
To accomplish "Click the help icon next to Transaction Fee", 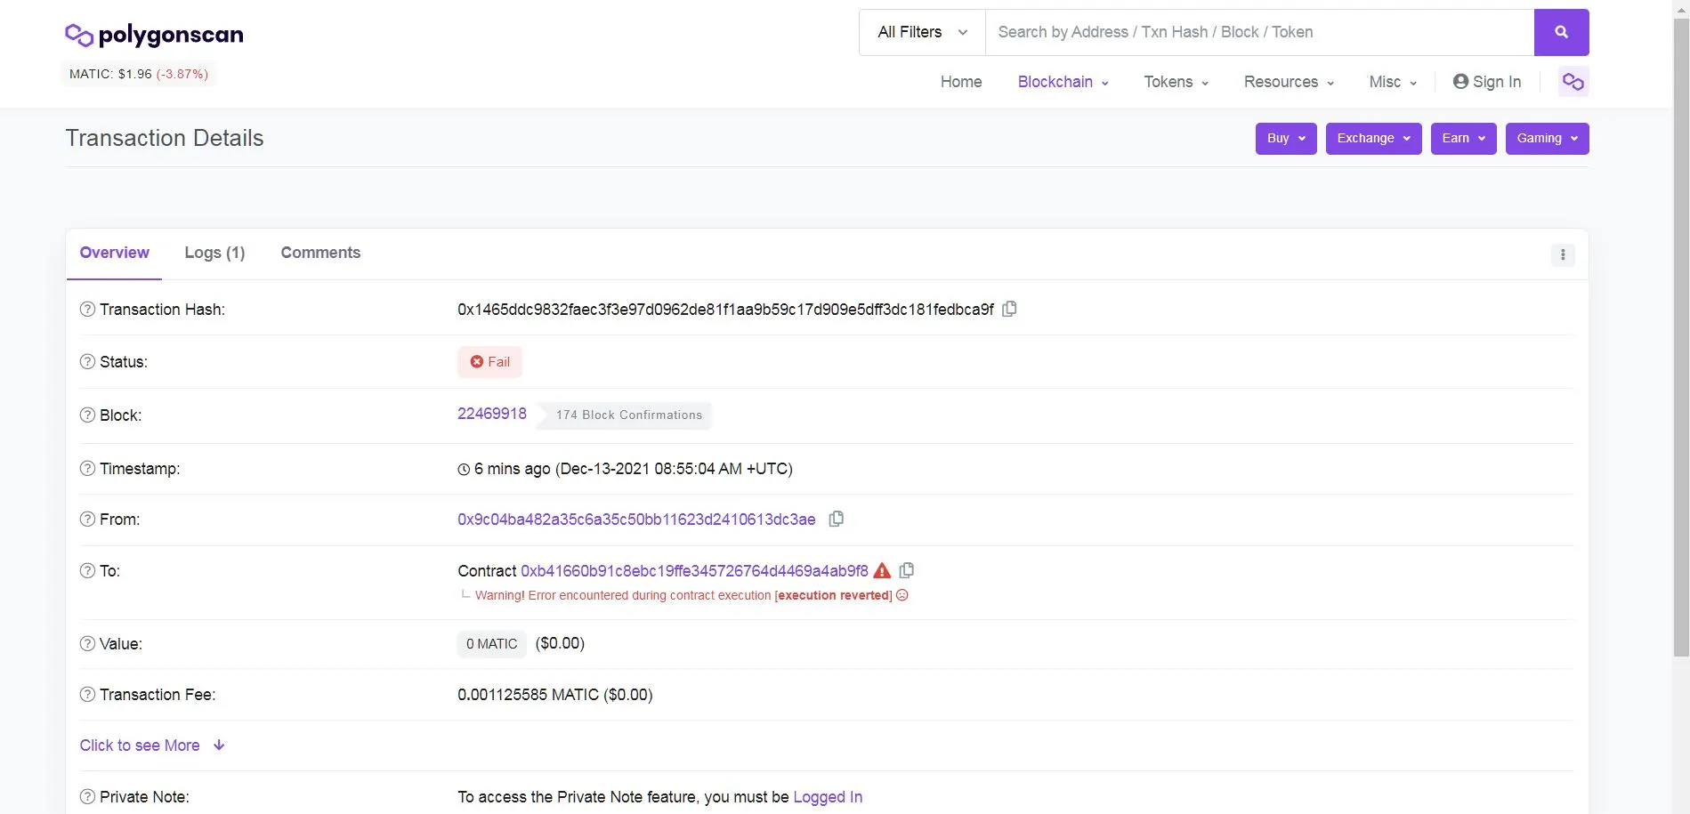I will pyautogui.click(x=87, y=695).
